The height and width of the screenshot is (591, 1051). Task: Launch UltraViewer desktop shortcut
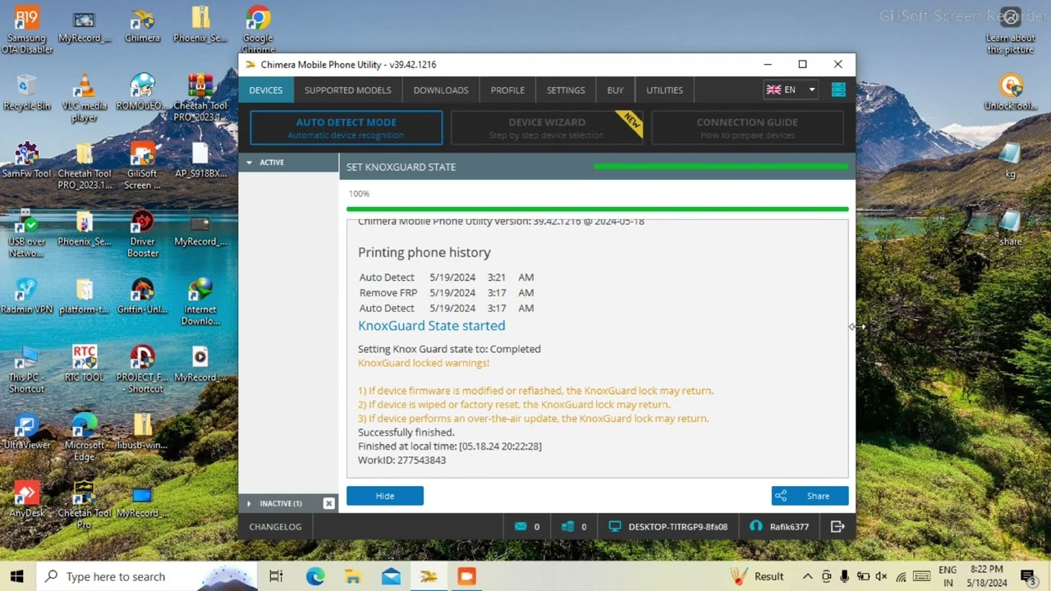pos(27,432)
